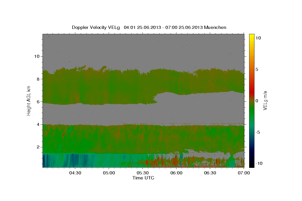This screenshot has height=201, width=302.
Task: Click the 05:00 time tick label
Action: tap(109, 173)
